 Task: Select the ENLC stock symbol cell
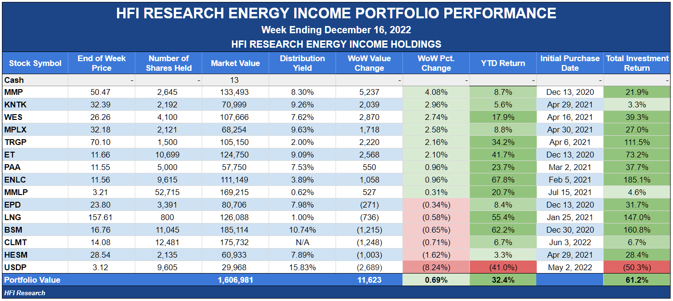[x=35, y=180]
